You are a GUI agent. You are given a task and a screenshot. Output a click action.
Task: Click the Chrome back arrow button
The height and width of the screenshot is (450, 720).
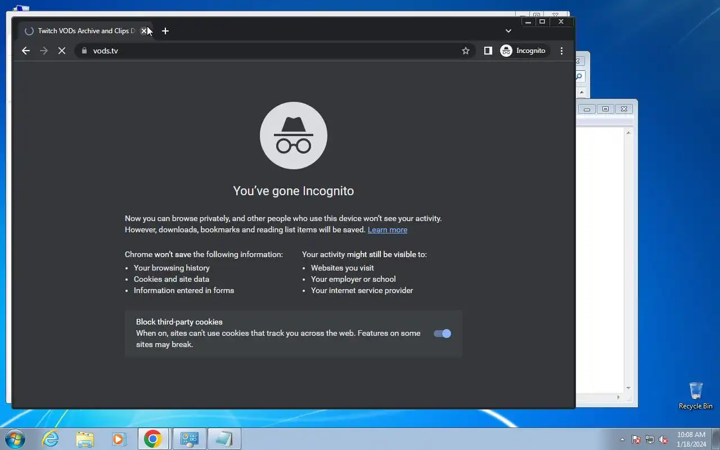click(26, 51)
